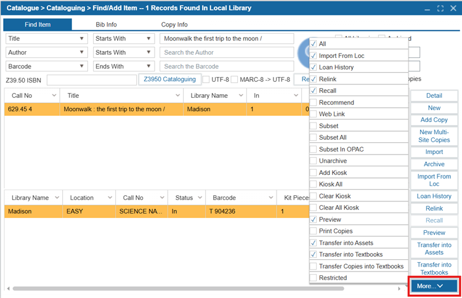Image resolution: width=462 pixels, height=298 pixels.
Task: Switch to the Copy Info tab
Action: coord(174,25)
